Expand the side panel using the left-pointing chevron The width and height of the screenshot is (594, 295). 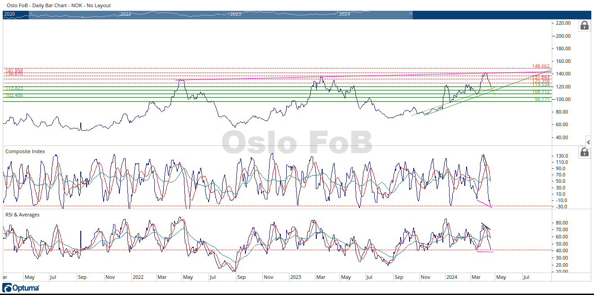[x=589, y=142]
